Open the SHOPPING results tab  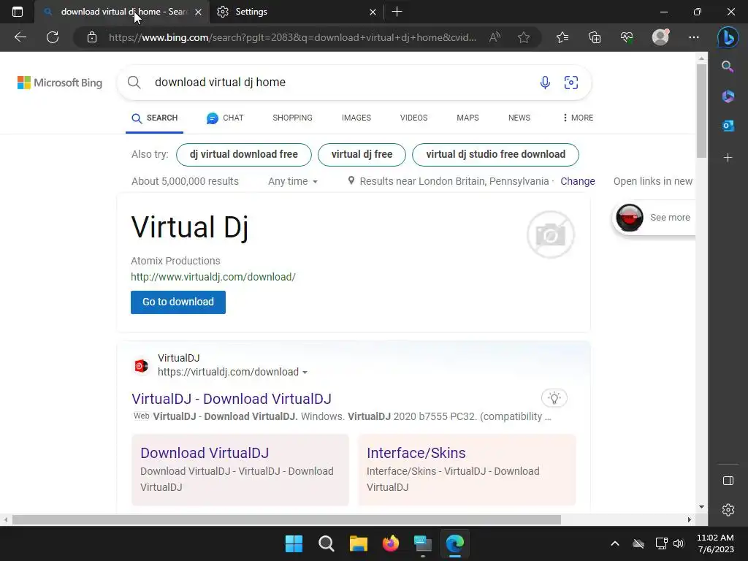(292, 118)
